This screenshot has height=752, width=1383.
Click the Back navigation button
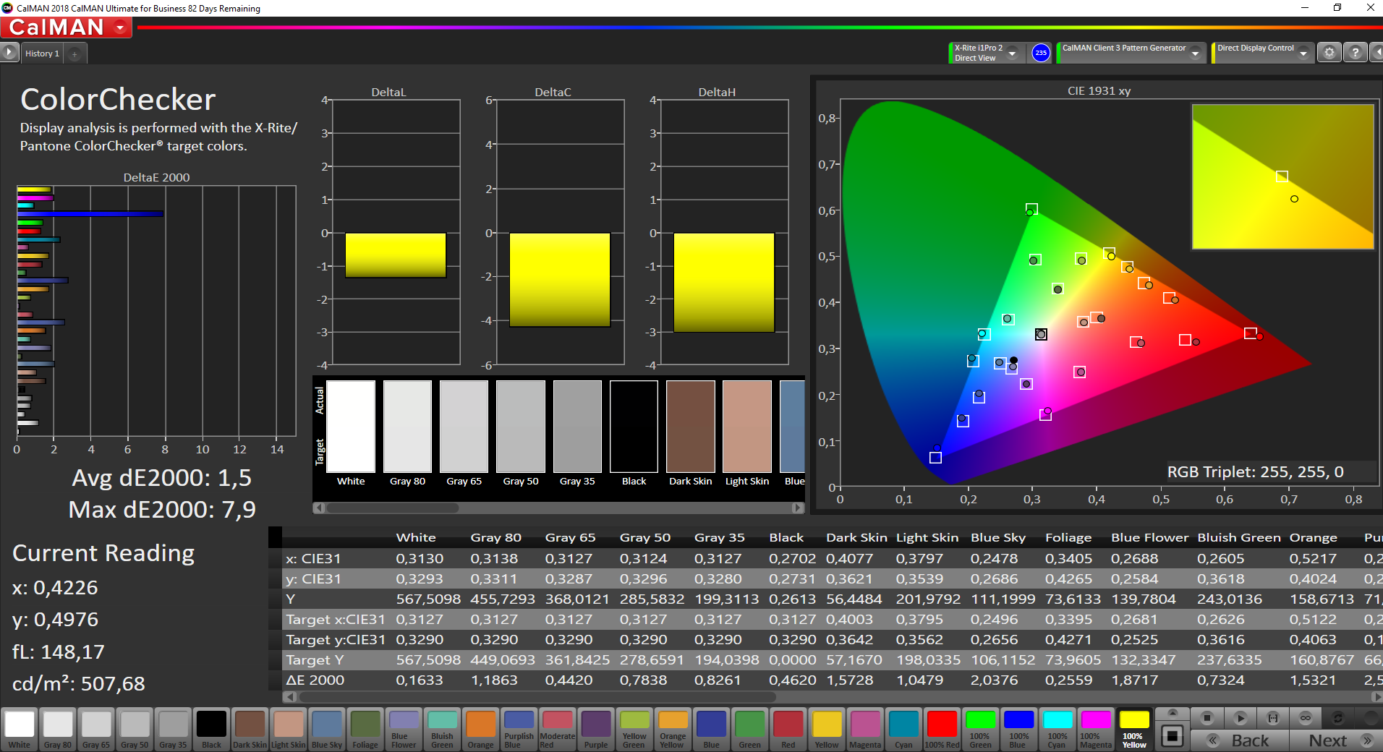(x=1240, y=740)
